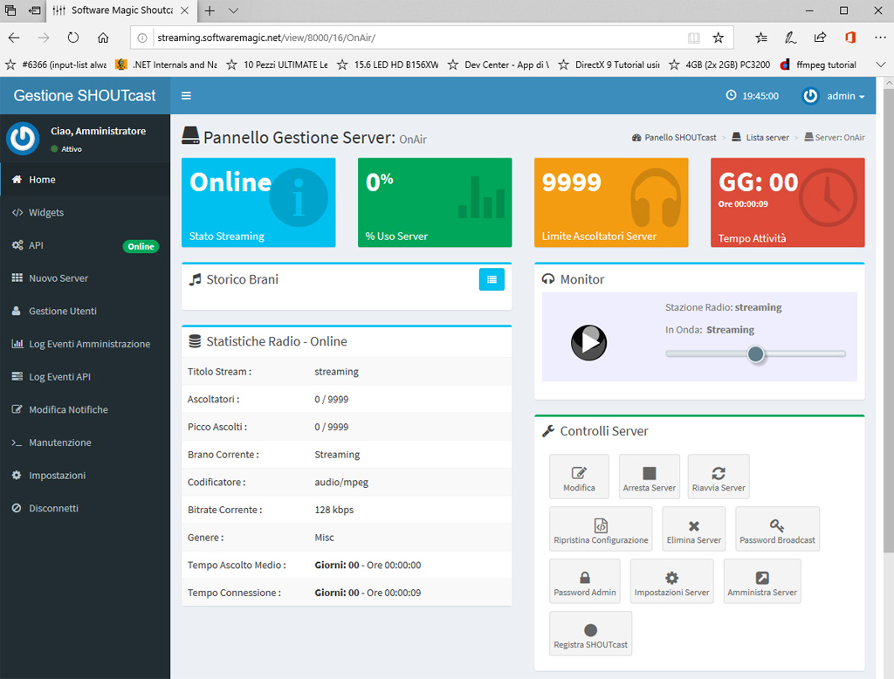Open the browser settings menu with the ellipsis
Image resolution: width=894 pixels, height=679 pixels.
coord(880,37)
